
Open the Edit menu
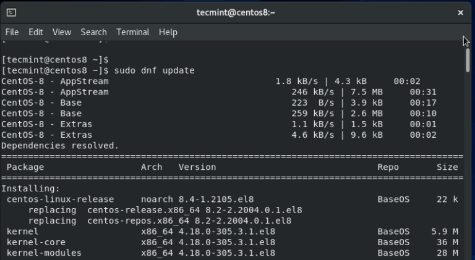coord(36,32)
